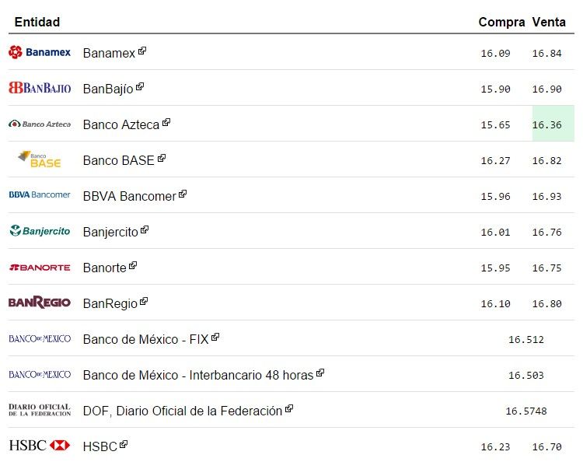The image size is (583, 462).
Task: Open Interbancario 48 horas link
Action: pos(197,375)
